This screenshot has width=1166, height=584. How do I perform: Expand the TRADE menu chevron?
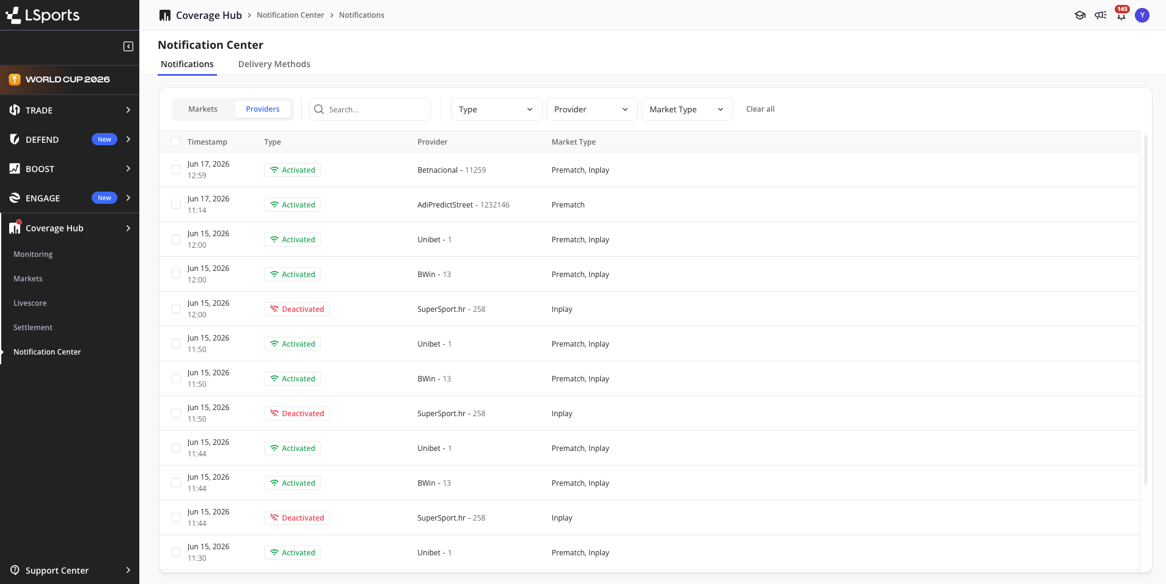coord(128,110)
